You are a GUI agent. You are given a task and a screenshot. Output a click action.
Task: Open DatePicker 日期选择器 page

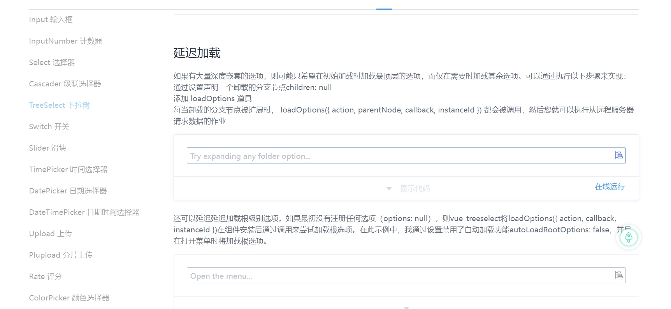[x=68, y=191]
